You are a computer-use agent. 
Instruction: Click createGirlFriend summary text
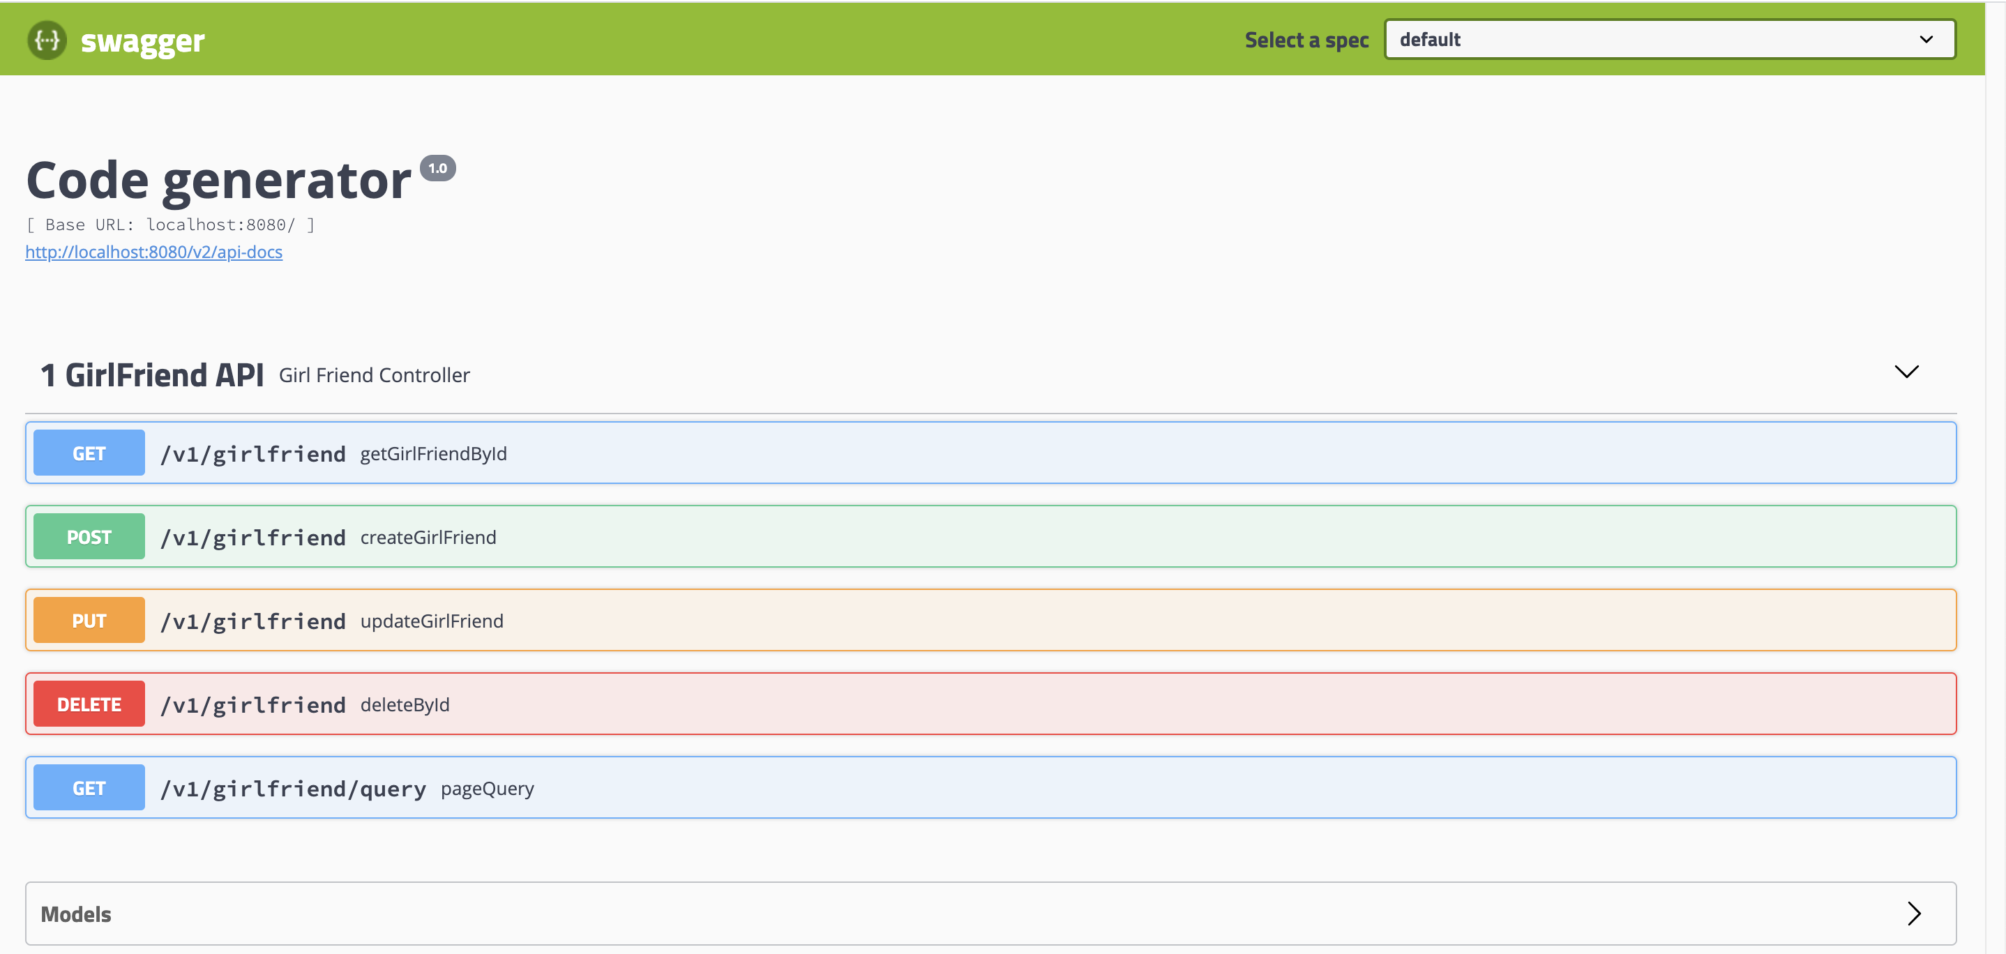428,538
